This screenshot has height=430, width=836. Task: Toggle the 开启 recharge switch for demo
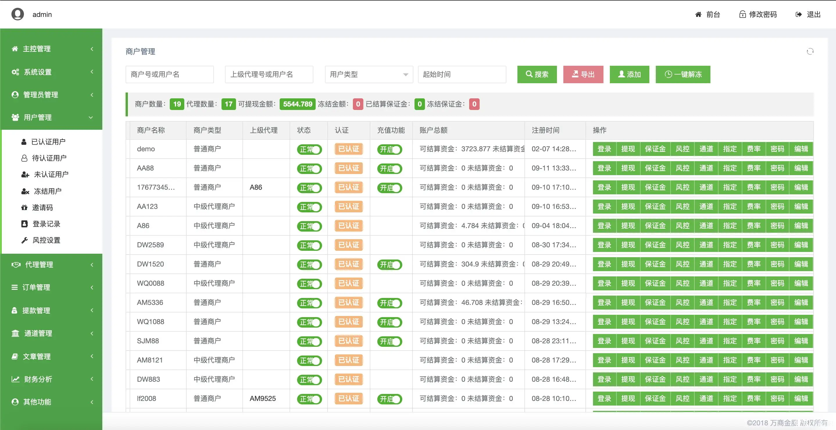(390, 149)
